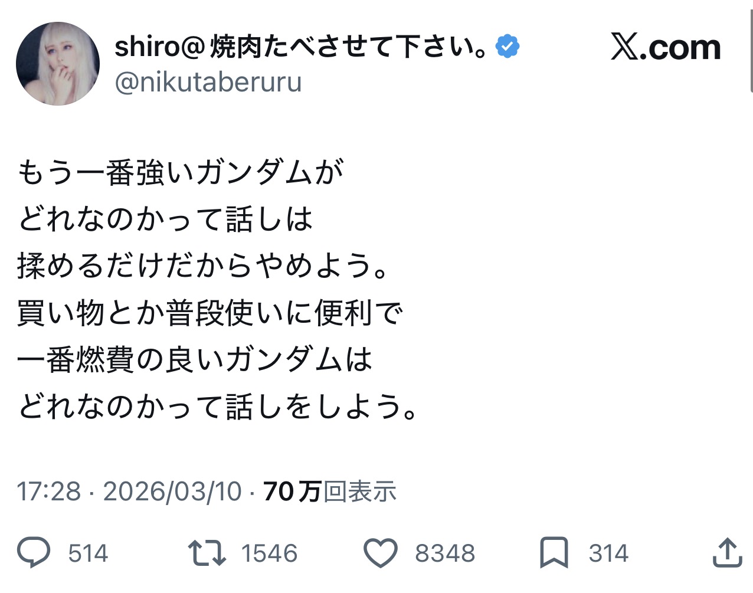
Task: Click the line 買い物とか普段使いに便利で
Action: pyautogui.click(x=209, y=313)
